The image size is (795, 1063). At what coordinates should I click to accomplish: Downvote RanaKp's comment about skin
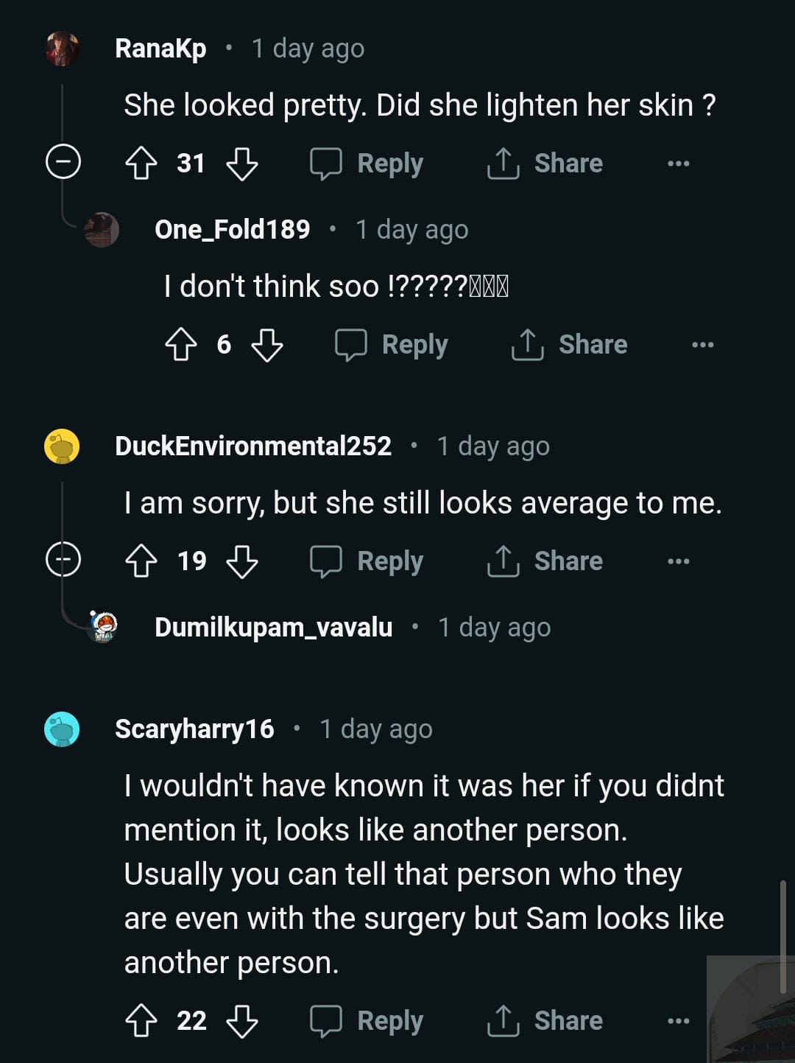coord(241,164)
